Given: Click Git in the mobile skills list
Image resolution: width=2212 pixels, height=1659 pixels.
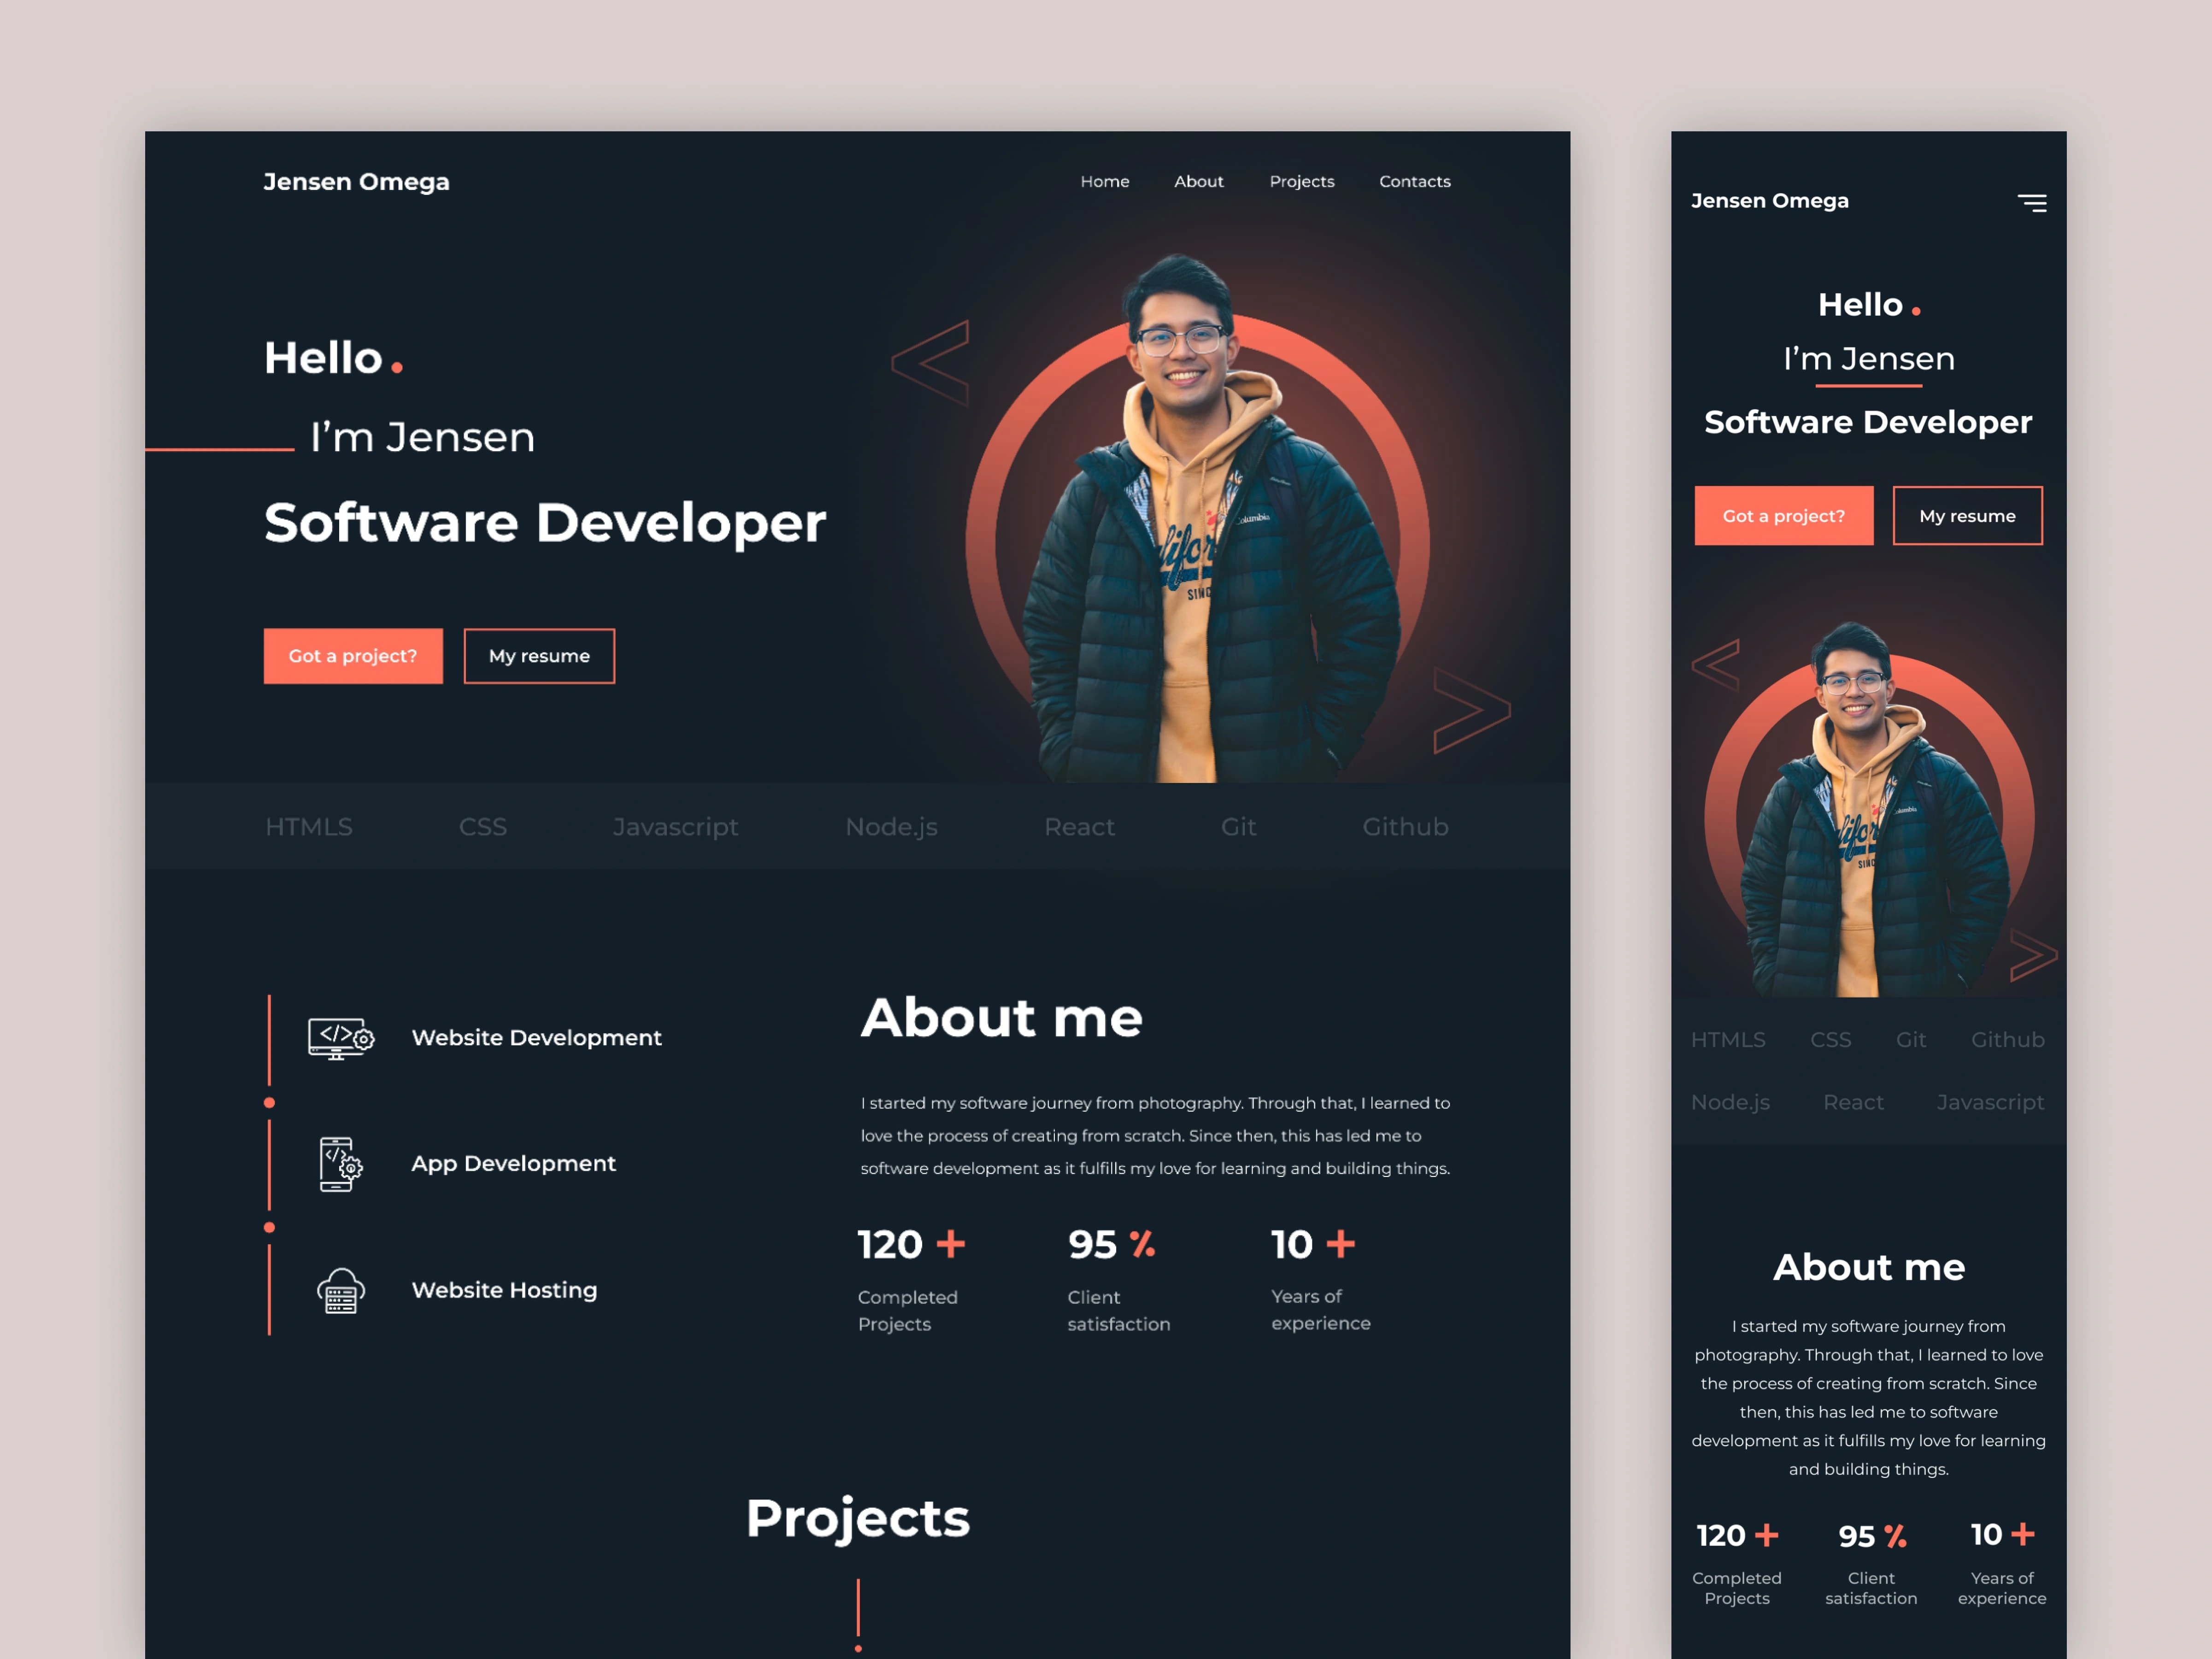Looking at the screenshot, I should [x=1911, y=1040].
